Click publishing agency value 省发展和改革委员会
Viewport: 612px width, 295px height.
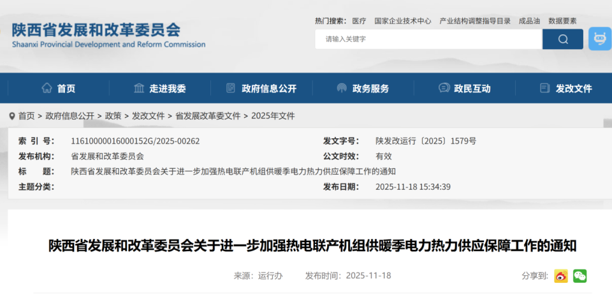click(x=107, y=157)
